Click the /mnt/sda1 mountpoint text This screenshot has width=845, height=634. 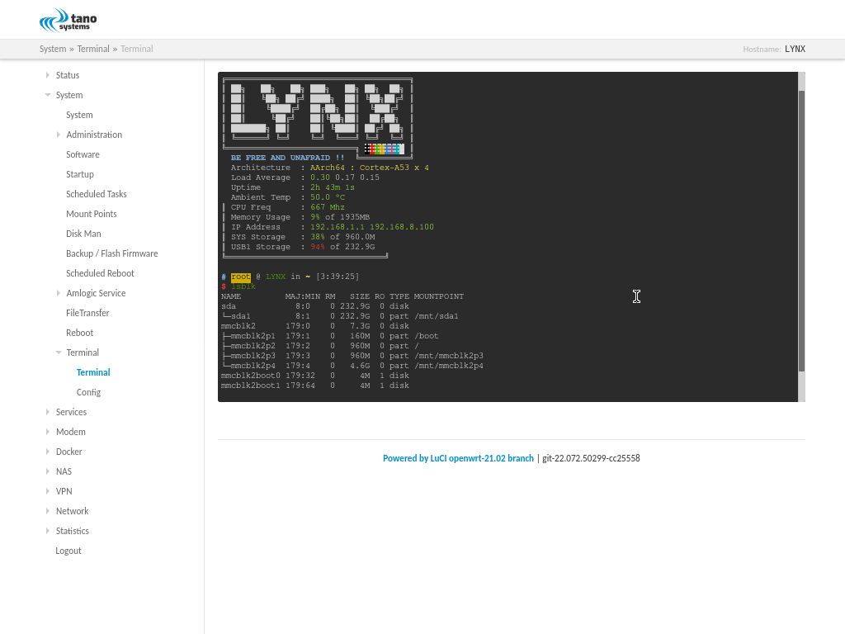(x=436, y=316)
